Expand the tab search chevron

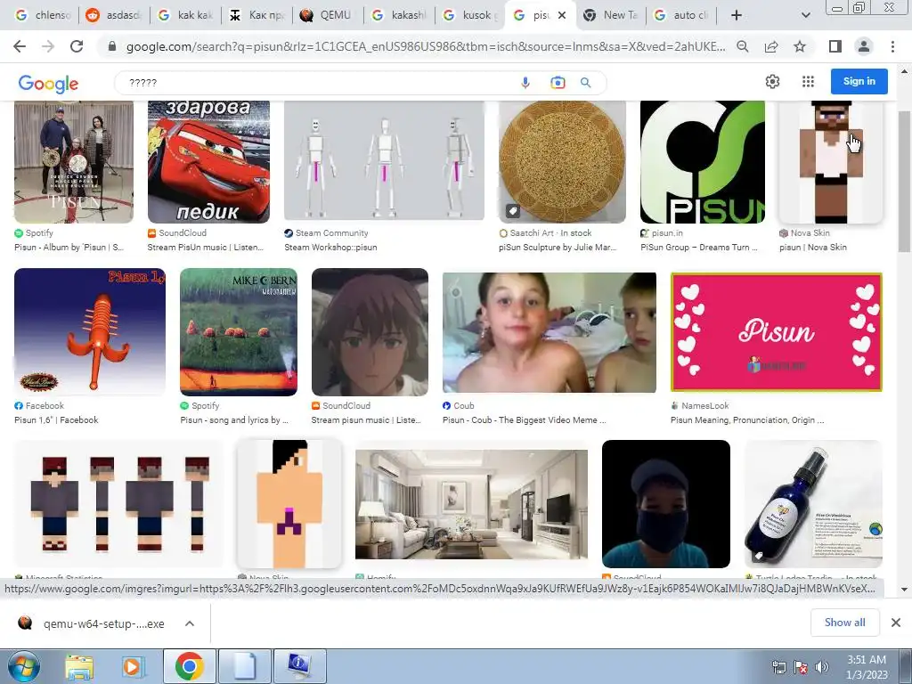tap(805, 15)
